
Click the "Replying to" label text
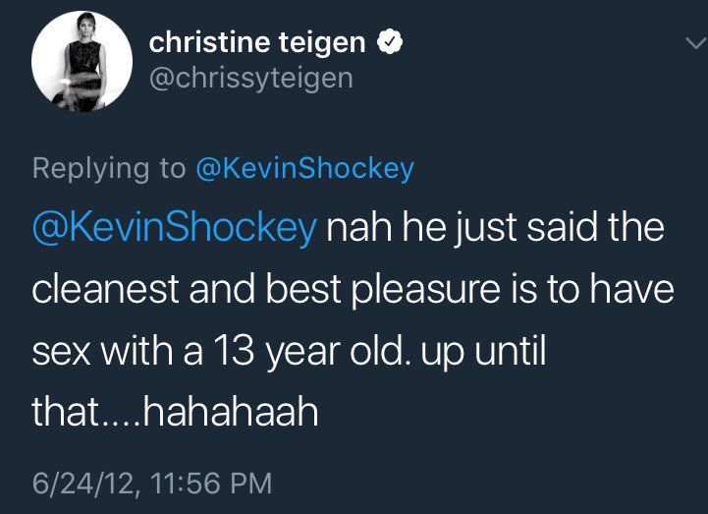click(108, 168)
